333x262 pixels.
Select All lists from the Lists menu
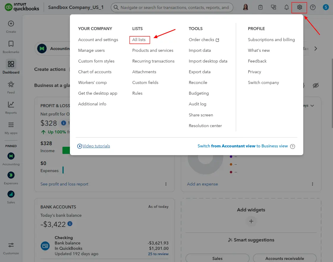(139, 40)
